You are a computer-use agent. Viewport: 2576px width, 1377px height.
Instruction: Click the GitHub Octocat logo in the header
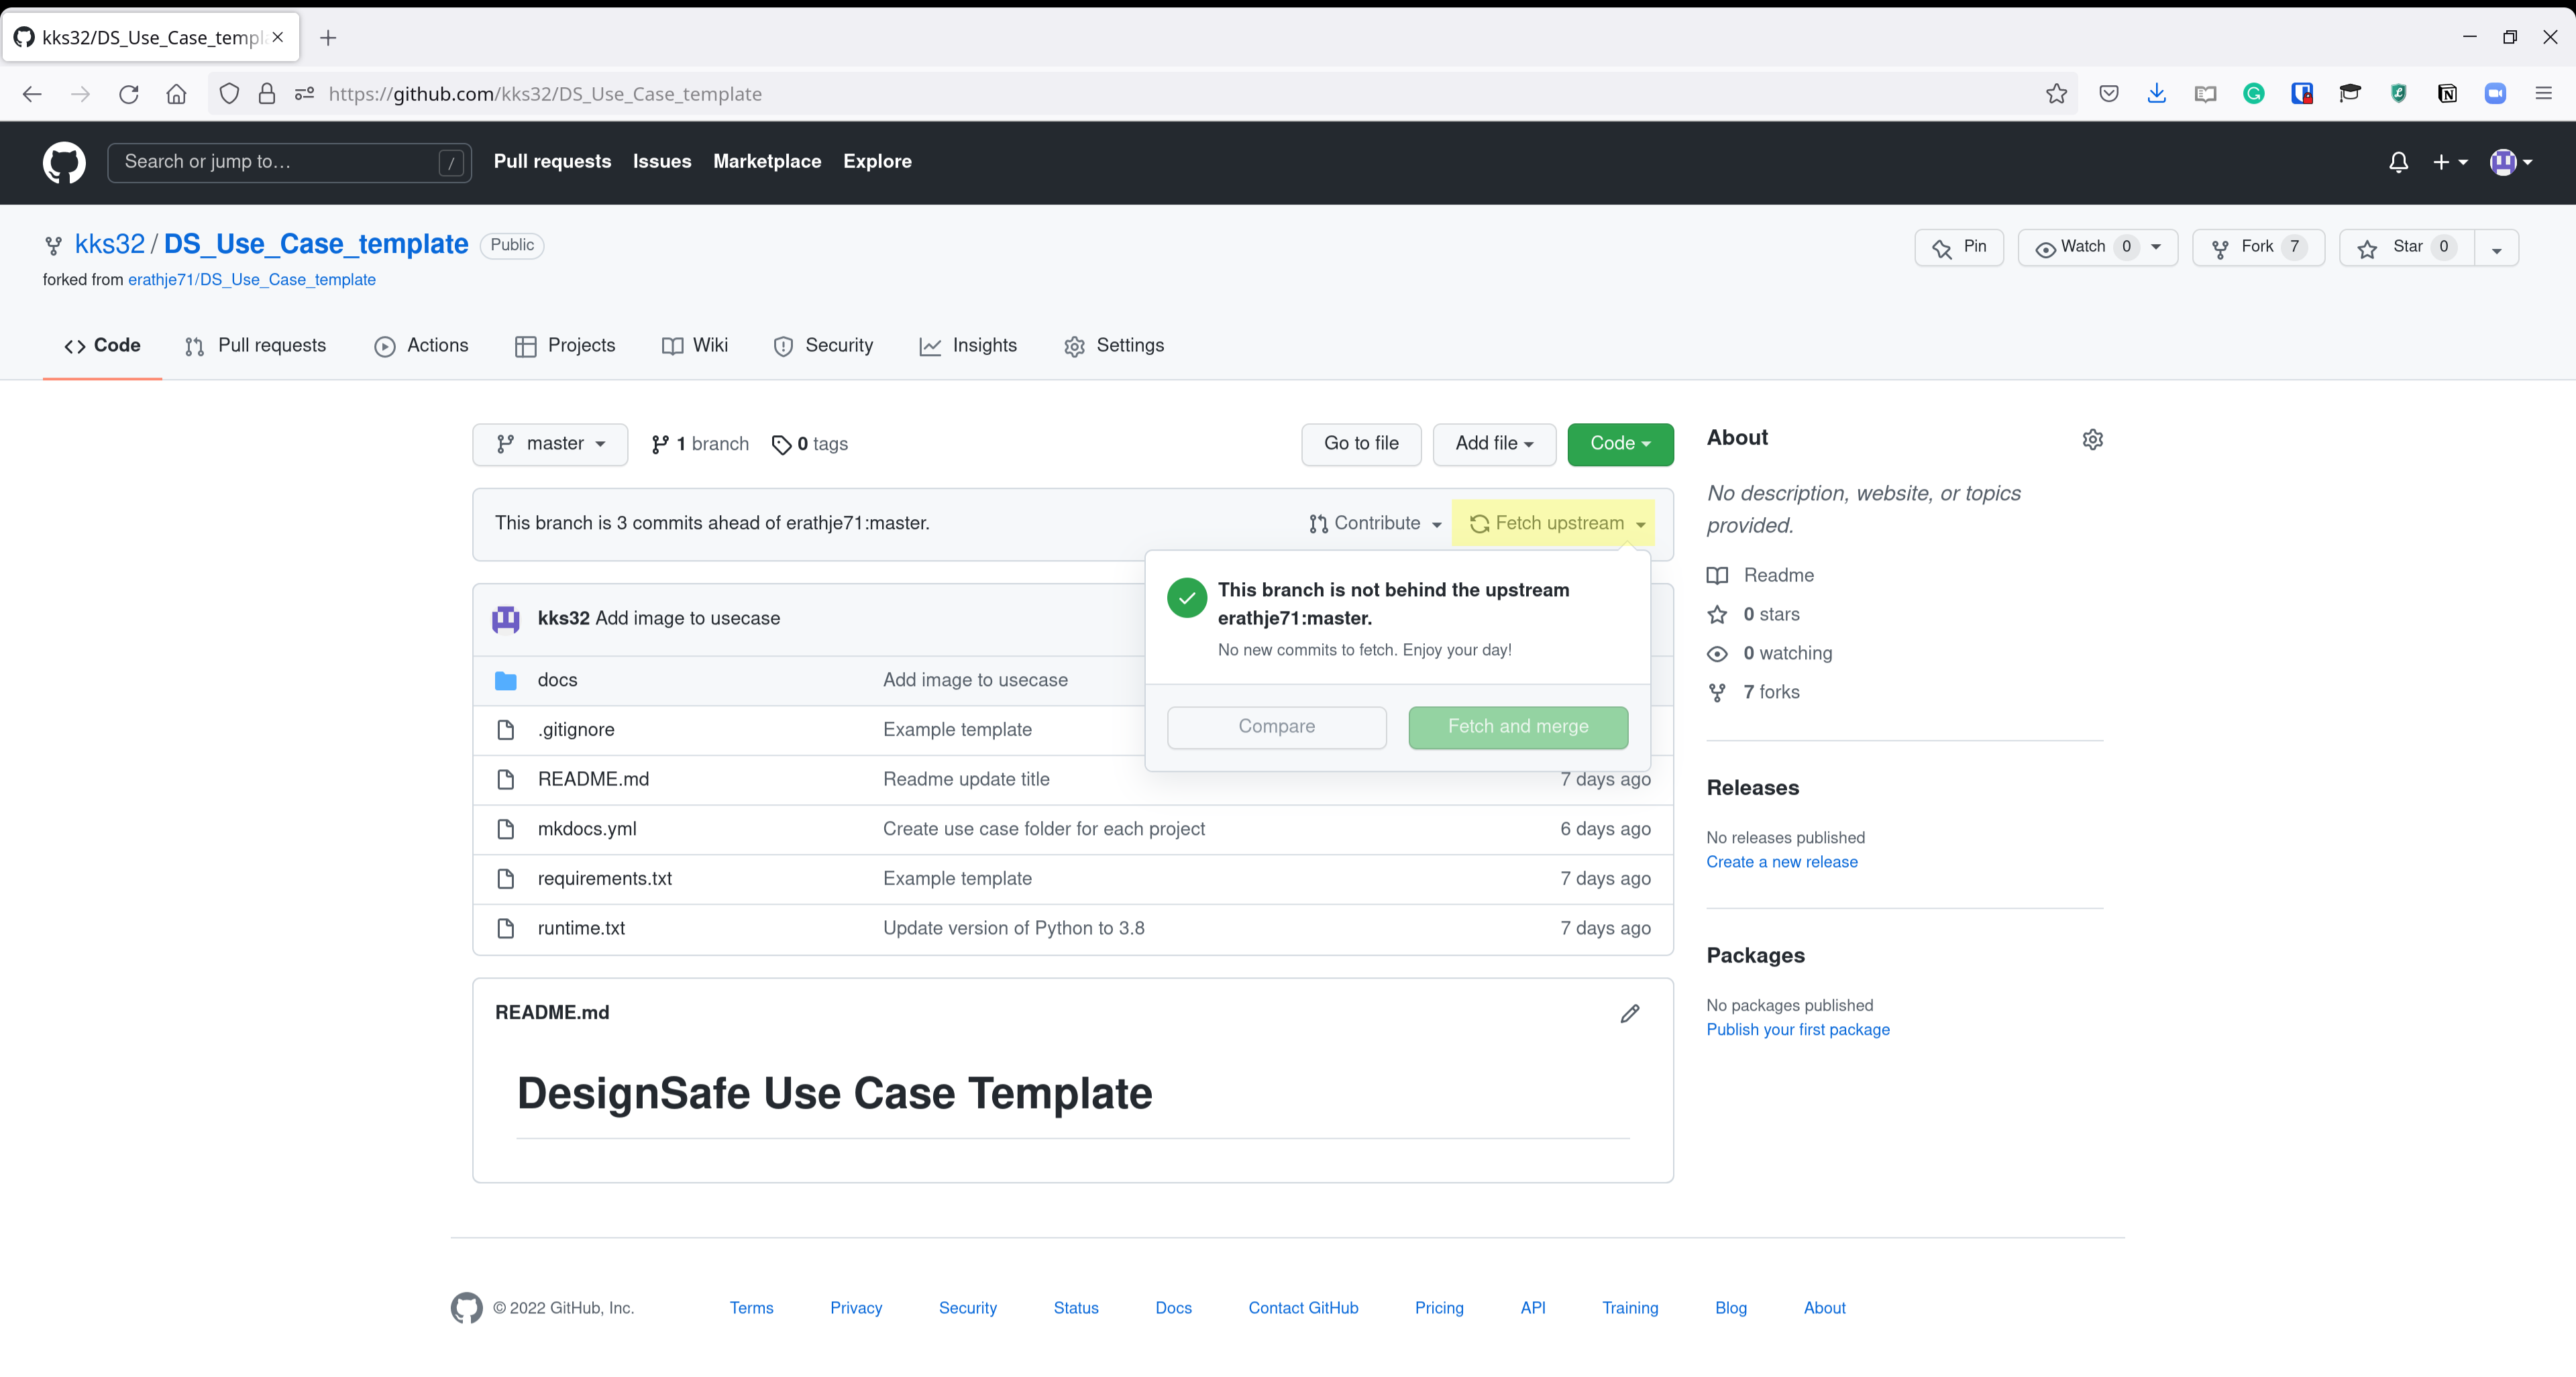click(x=64, y=162)
